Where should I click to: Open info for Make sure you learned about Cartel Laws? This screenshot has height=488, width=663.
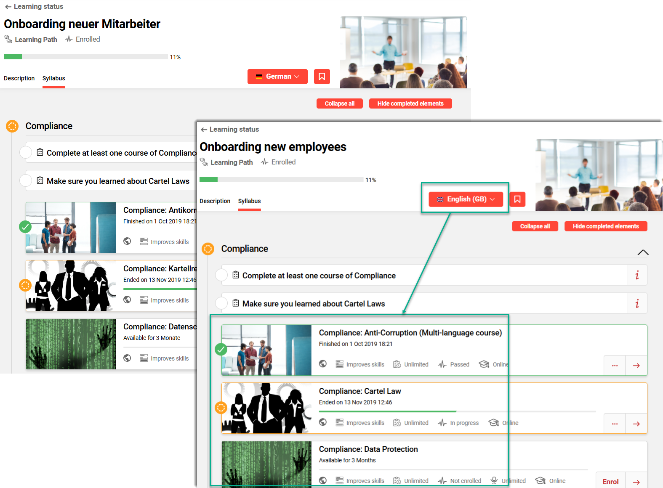(636, 303)
